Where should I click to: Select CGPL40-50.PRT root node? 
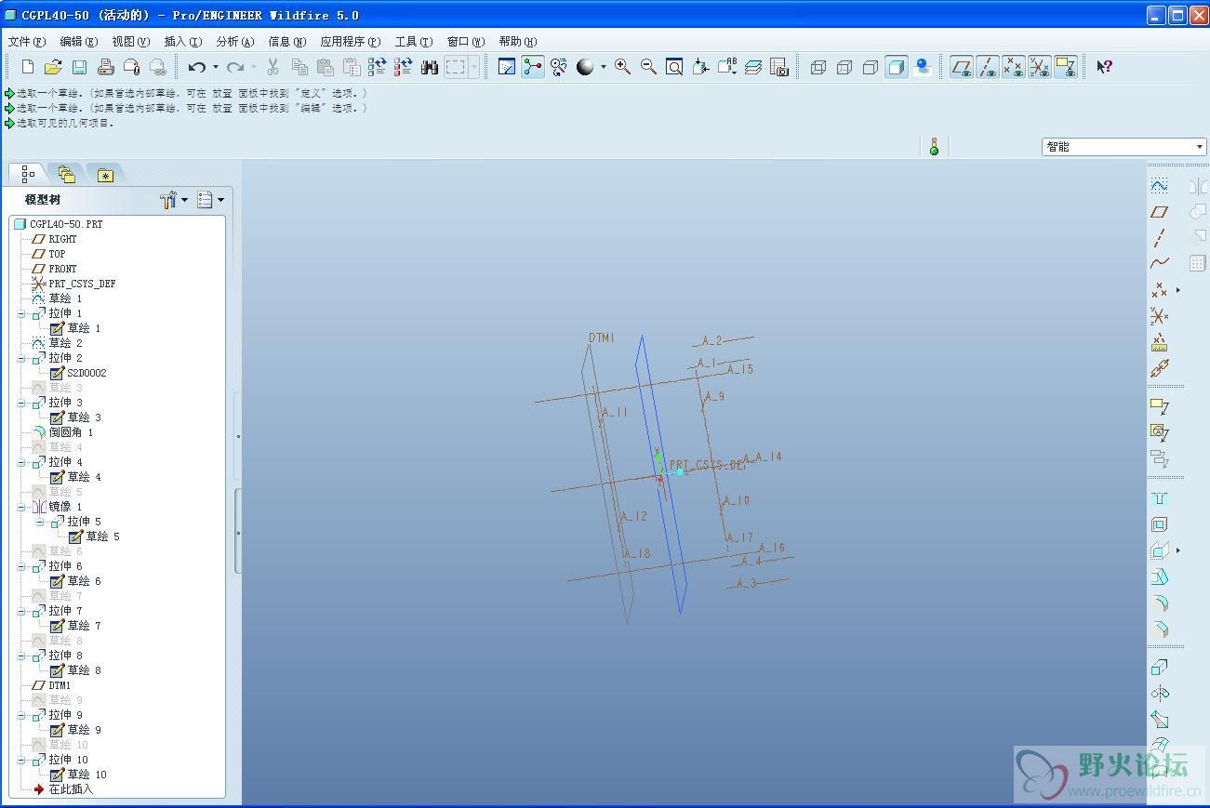point(59,224)
